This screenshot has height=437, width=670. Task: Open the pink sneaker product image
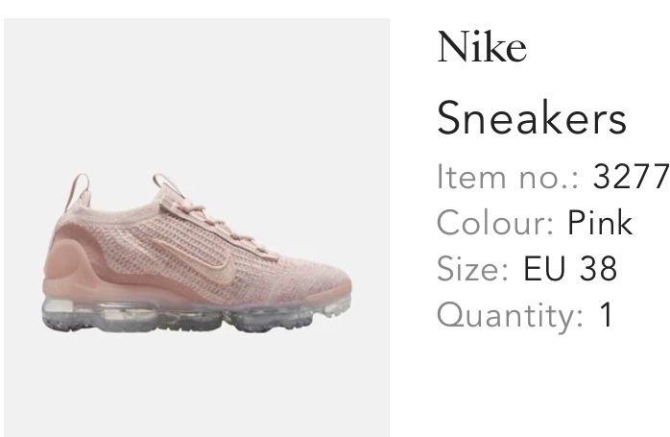(197, 228)
